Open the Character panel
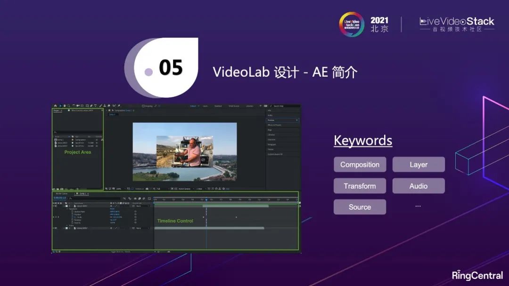This screenshot has height=286, width=509. pyautogui.click(x=271, y=140)
